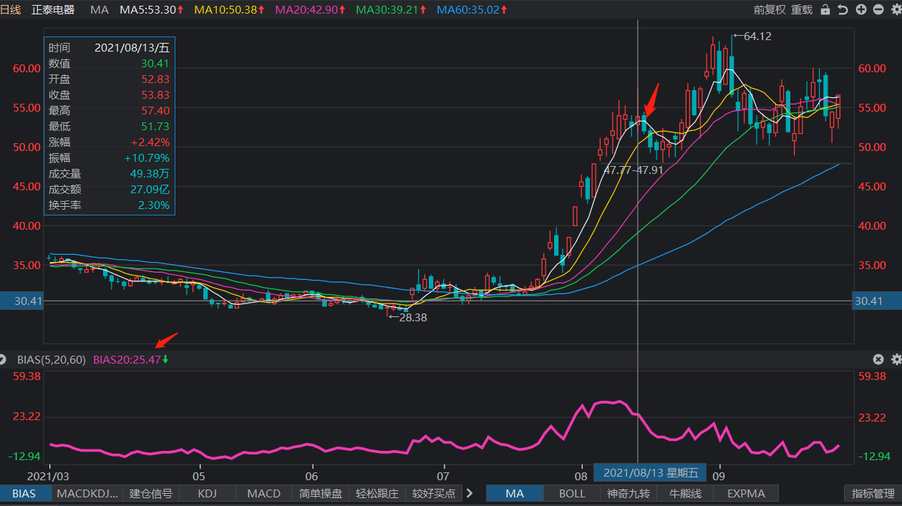Click the 28.38 low price marker
The width and height of the screenshot is (902, 506).
[x=407, y=317]
